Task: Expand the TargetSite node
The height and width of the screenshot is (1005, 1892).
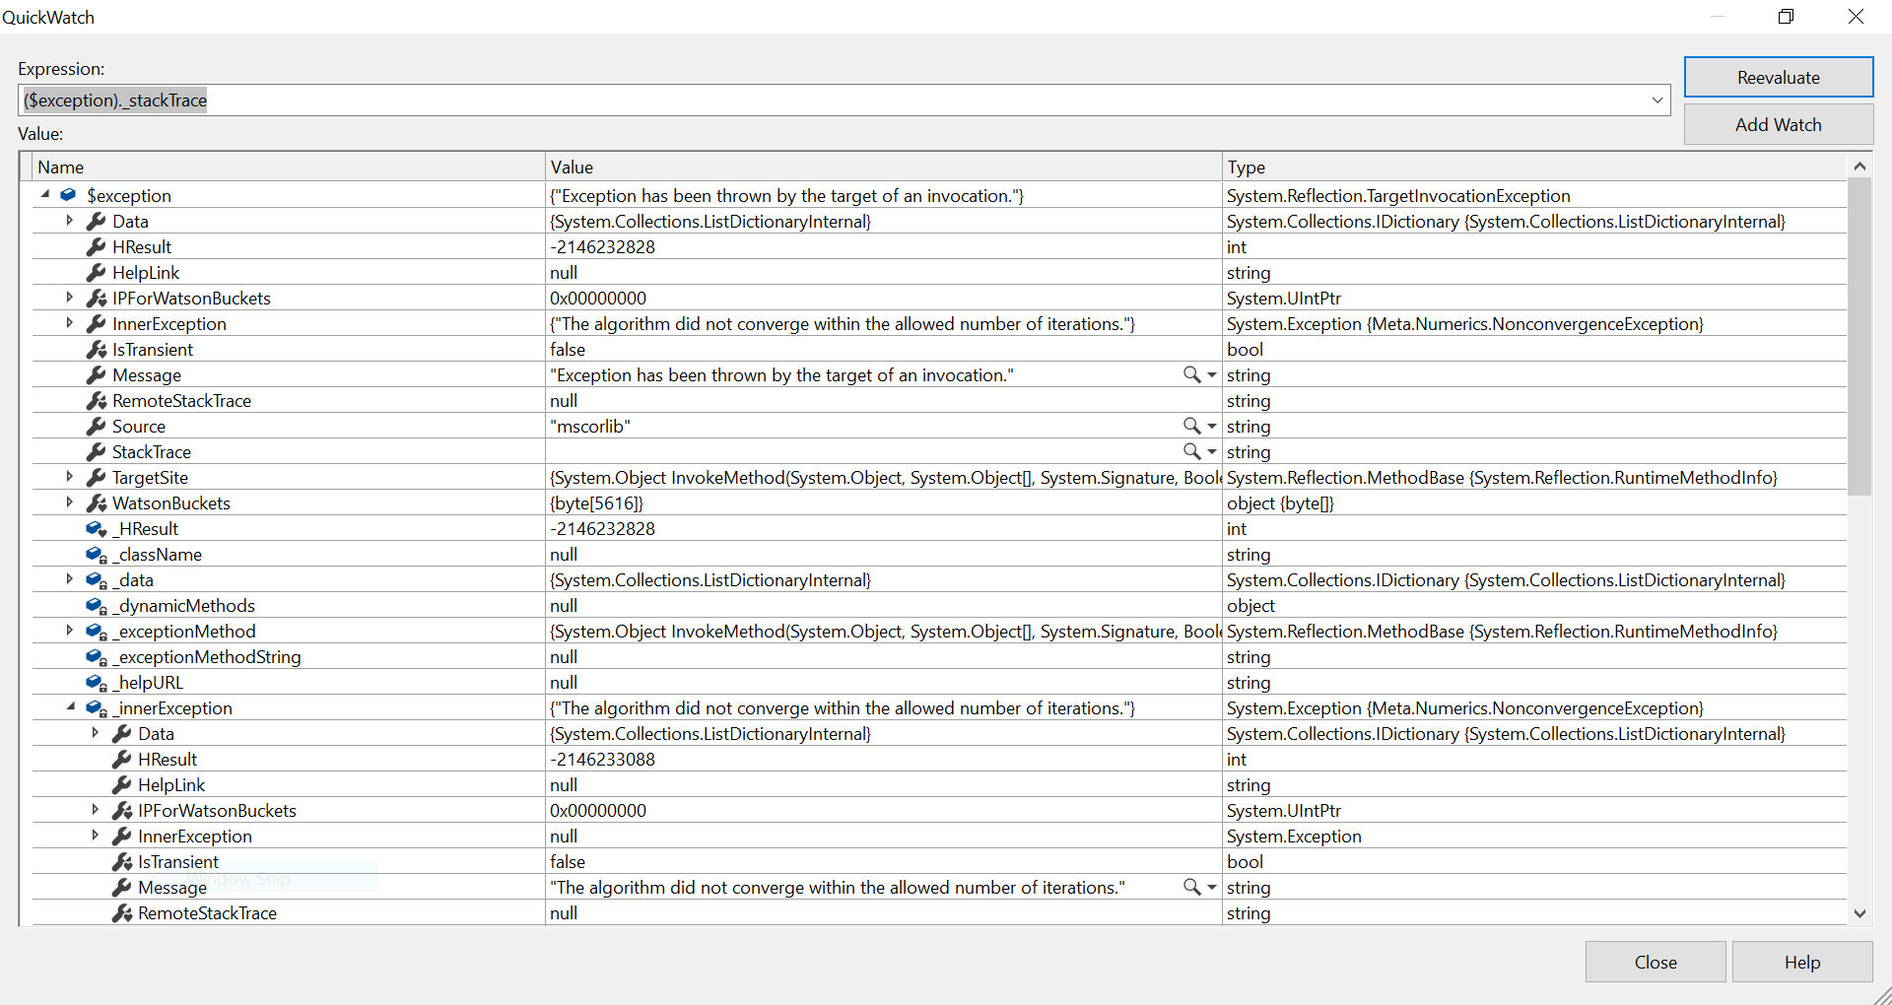Action: tap(69, 476)
